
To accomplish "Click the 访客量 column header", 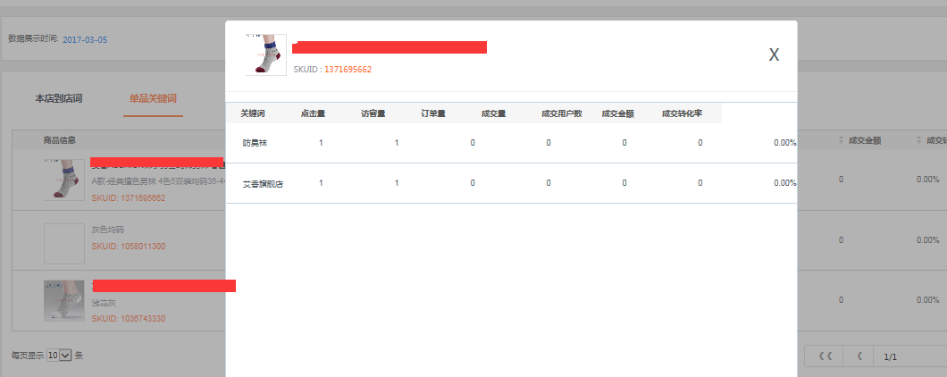I will click(373, 113).
